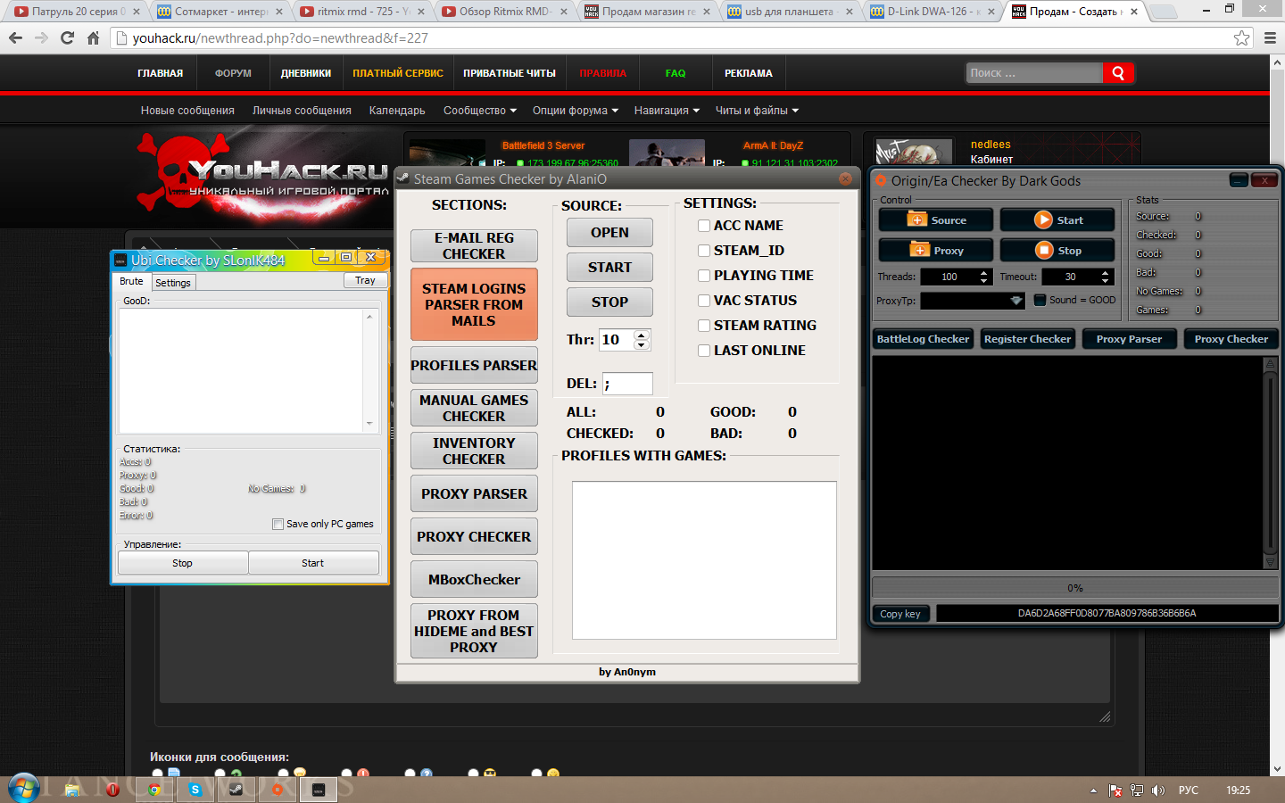
Task: Switch to Chrome taskbar icon
Action: tap(153, 790)
